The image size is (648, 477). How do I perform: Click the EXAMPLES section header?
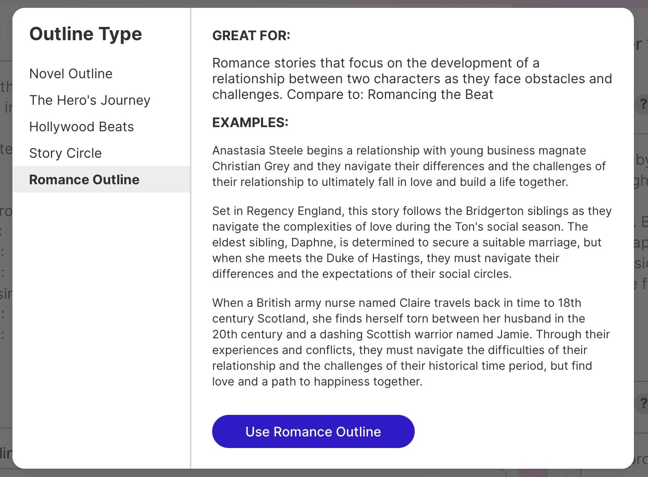click(x=249, y=122)
